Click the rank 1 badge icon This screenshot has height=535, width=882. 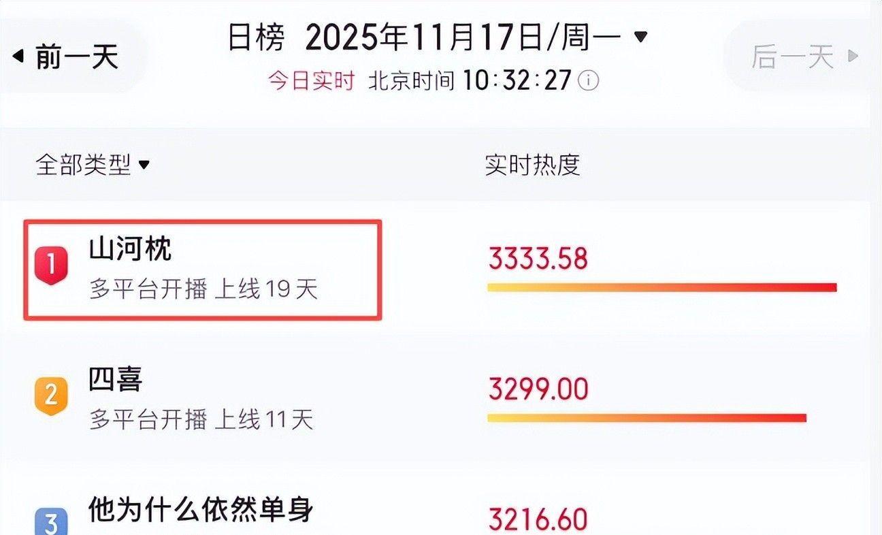[50, 264]
